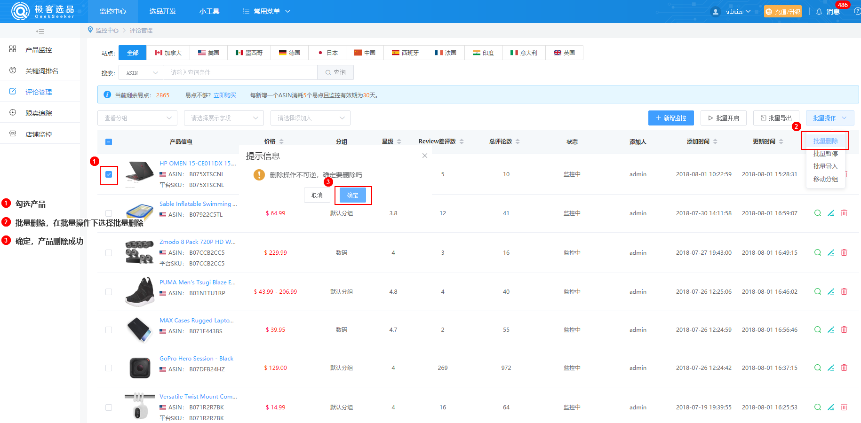Open 产品监控 in sidebar
The image size is (861, 423).
(40, 49)
